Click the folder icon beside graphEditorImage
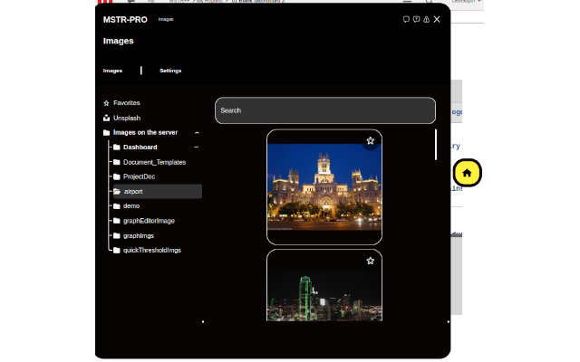 tap(117, 221)
